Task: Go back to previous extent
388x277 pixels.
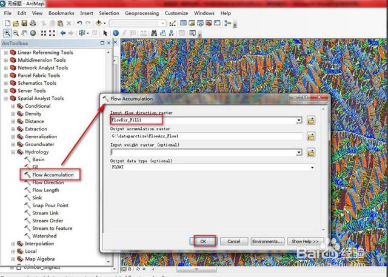Action: [x=63, y=33]
